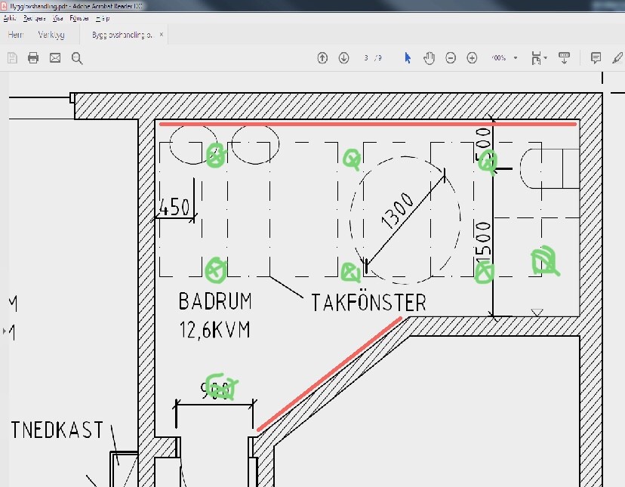Zoom out with the minus button
The width and height of the screenshot is (625, 487).
click(451, 58)
